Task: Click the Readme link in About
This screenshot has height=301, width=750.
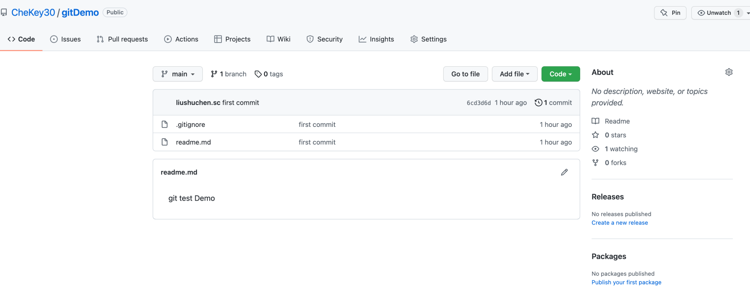Action: (x=617, y=121)
